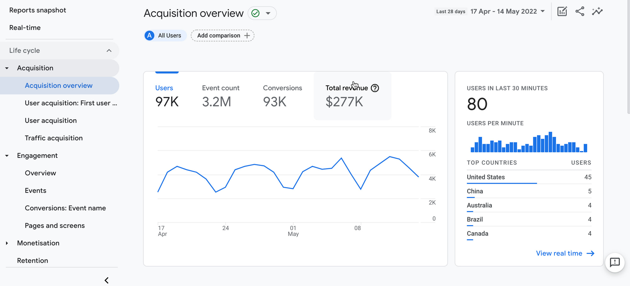
Task: Go to Pages and screens report
Action: click(x=55, y=226)
